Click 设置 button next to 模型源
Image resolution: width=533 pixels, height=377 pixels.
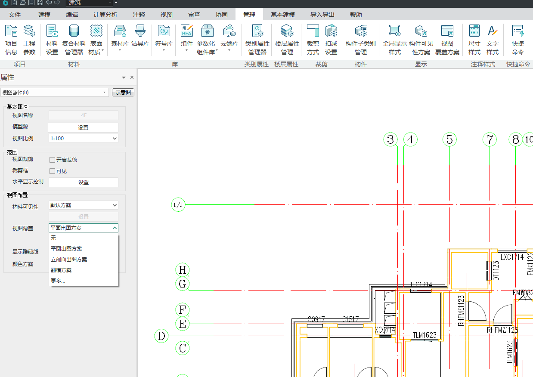83,128
